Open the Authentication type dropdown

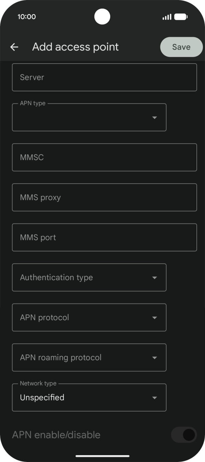click(89, 277)
